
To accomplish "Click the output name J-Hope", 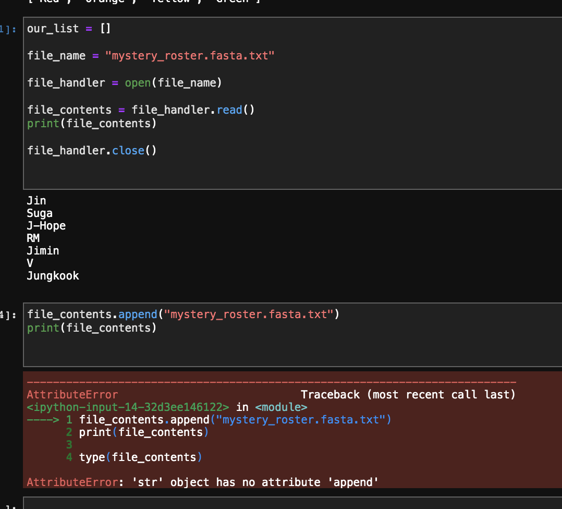I will [x=46, y=225].
